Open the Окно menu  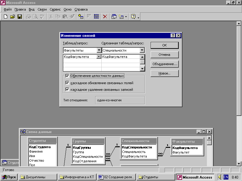(67, 9)
